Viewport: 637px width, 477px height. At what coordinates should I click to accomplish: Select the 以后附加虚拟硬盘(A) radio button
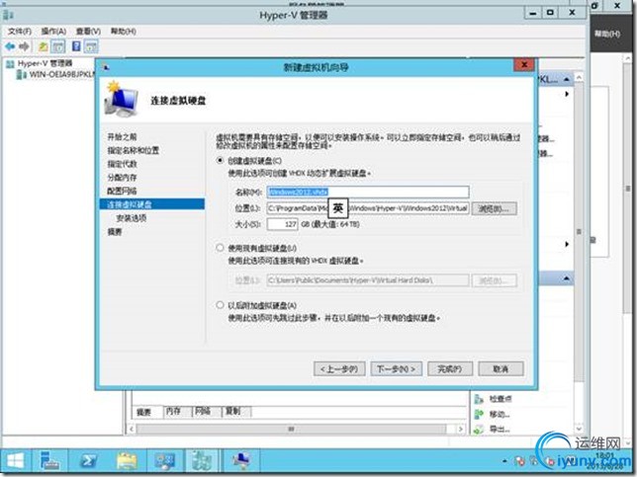[220, 305]
